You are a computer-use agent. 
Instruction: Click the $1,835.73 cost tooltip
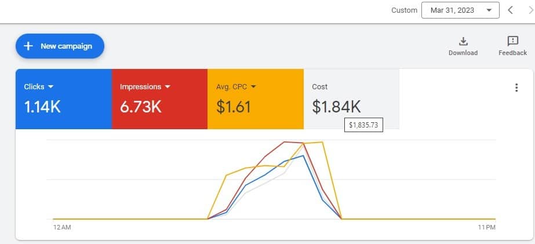pyautogui.click(x=363, y=125)
